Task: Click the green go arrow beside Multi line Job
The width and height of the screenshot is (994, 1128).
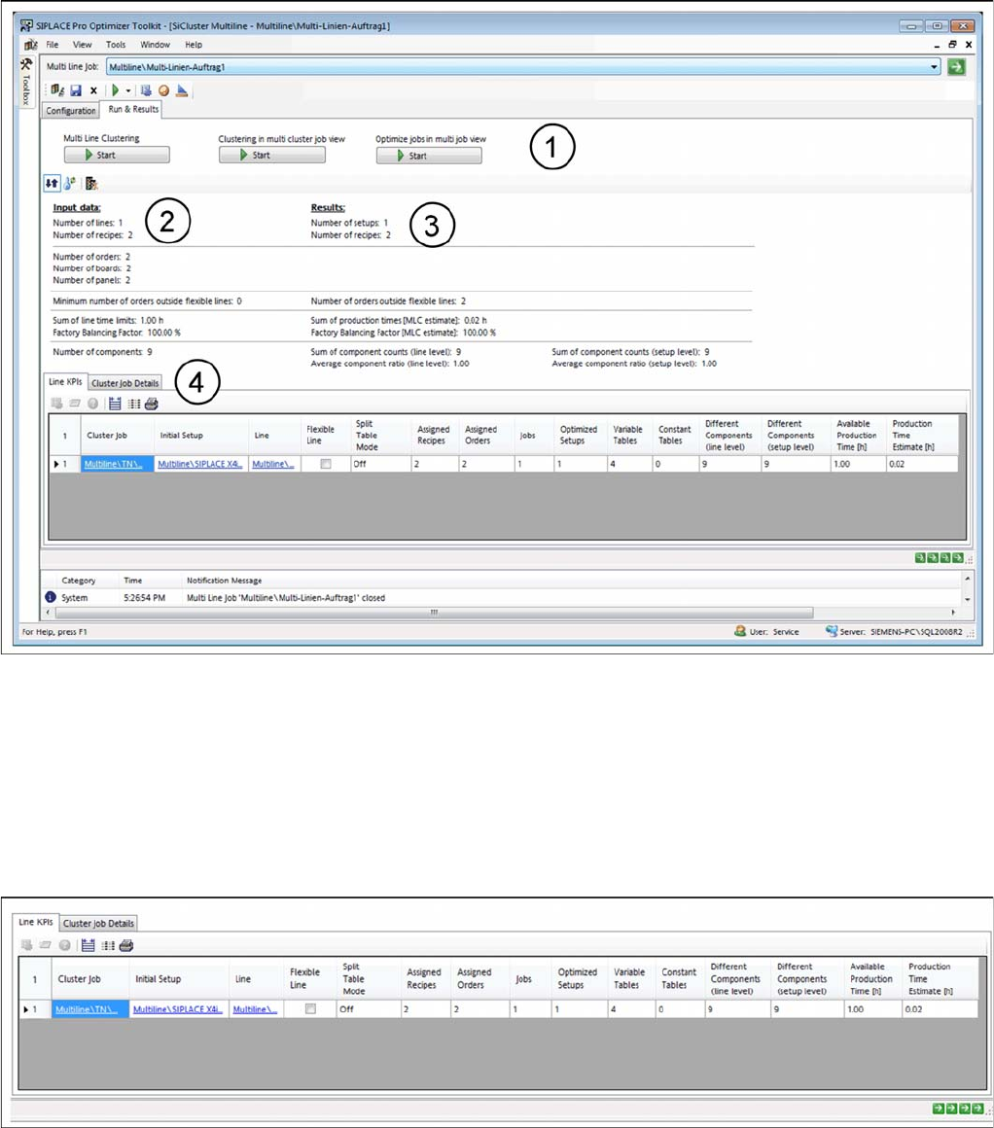Action: pyautogui.click(x=956, y=67)
